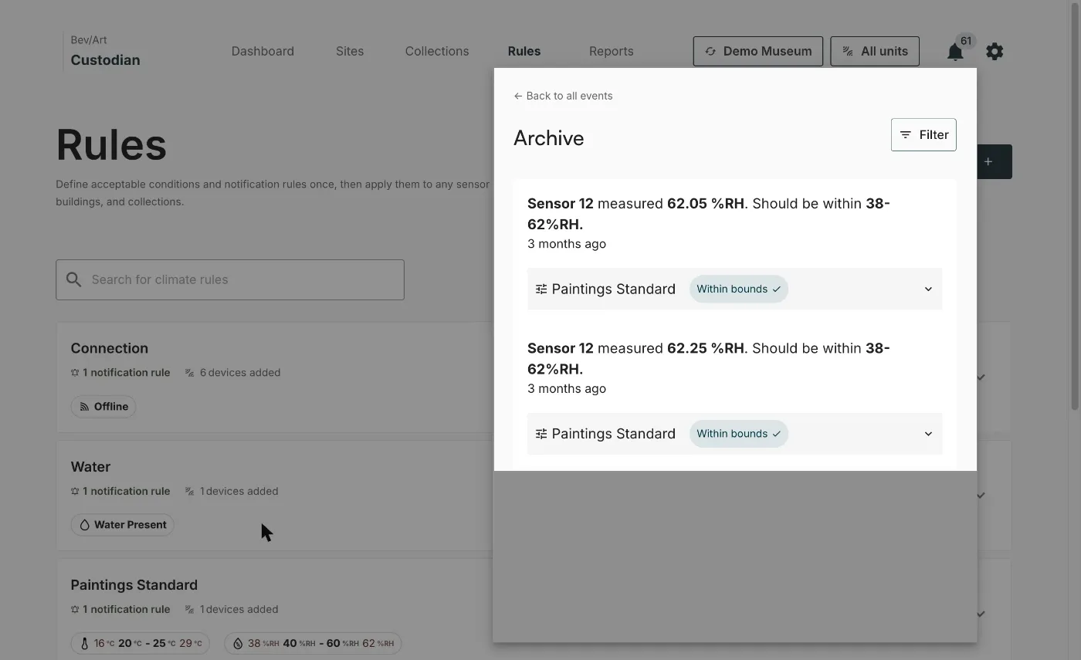Viewport: 1081px width, 660px height.
Task: Select the Rules navigation item
Action: click(524, 51)
